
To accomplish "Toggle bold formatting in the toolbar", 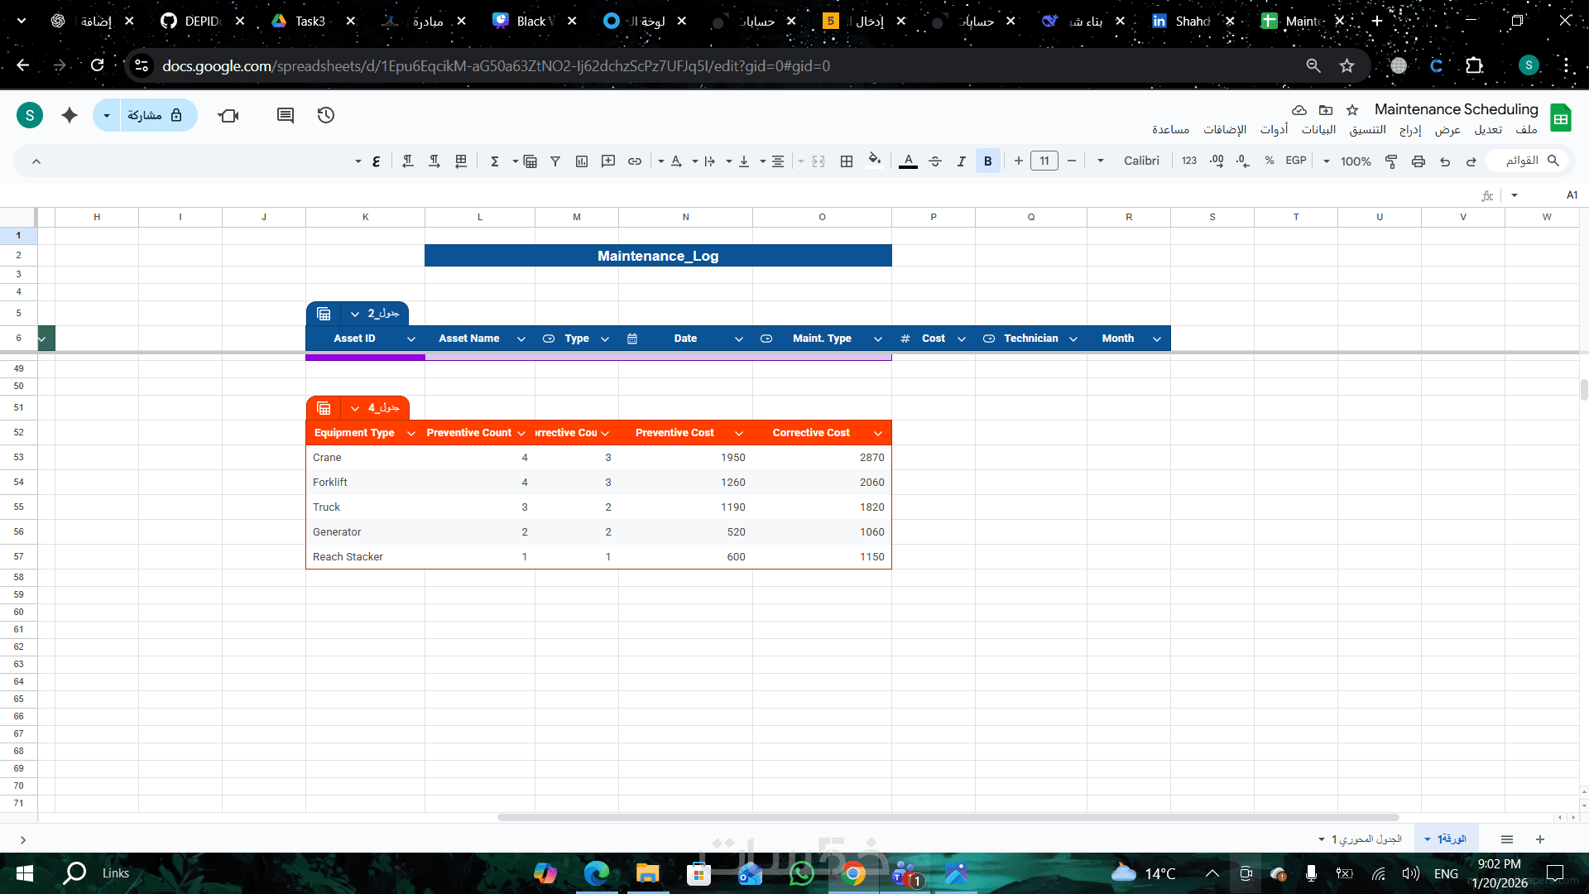I will pyautogui.click(x=987, y=161).
